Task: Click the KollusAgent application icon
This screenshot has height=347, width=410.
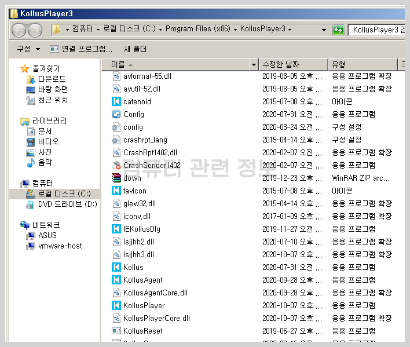Action: [x=116, y=280]
